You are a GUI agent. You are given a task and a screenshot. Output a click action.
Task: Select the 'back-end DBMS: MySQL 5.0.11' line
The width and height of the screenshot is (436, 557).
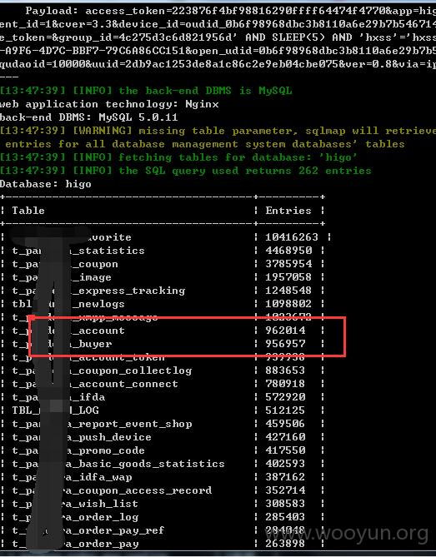88,117
